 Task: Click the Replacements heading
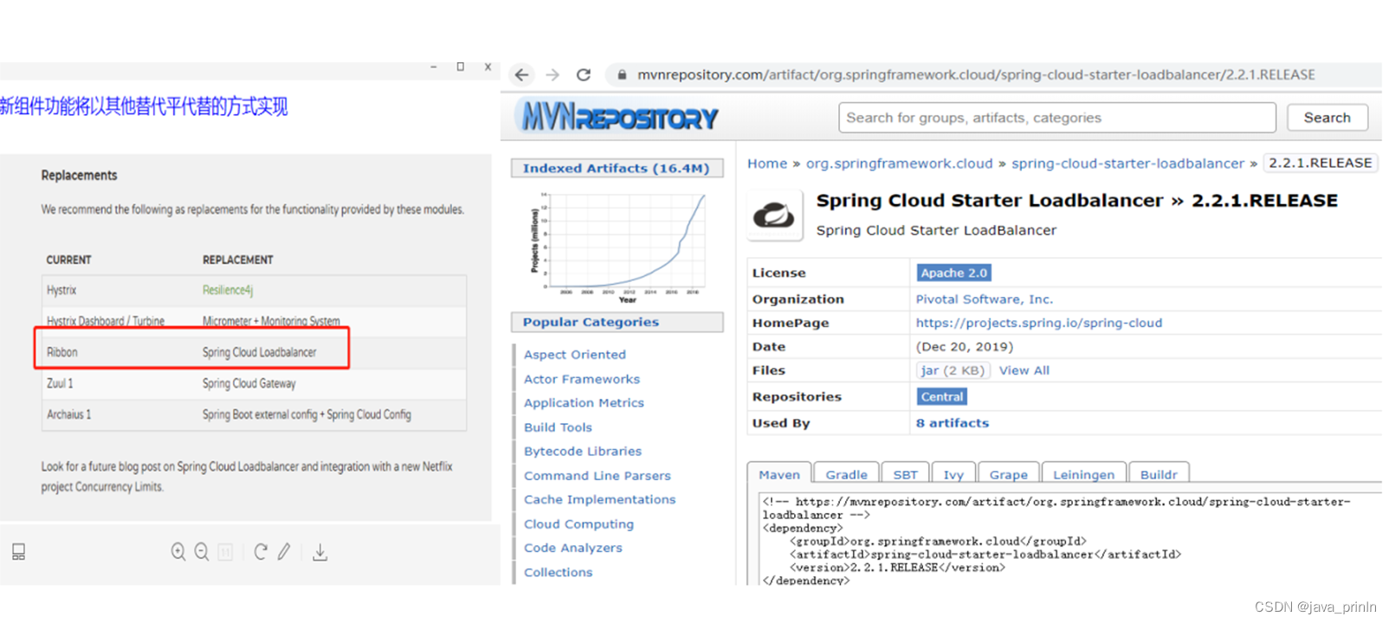(79, 175)
